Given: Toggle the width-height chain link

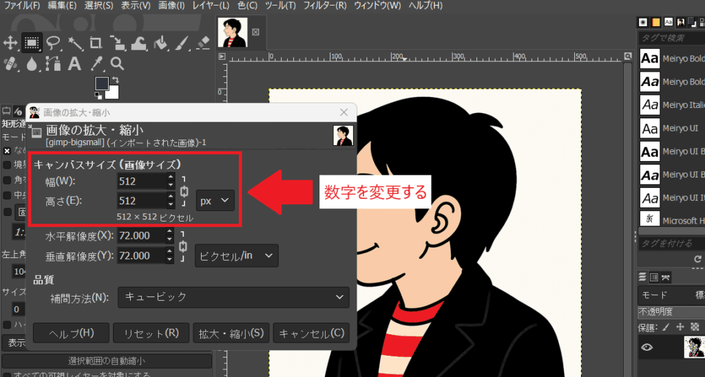Looking at the screenshot, I should (x=184, y=191).
